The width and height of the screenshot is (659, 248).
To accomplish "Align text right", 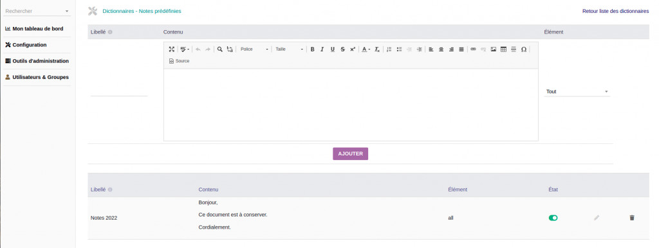I will tap(451, 49).
